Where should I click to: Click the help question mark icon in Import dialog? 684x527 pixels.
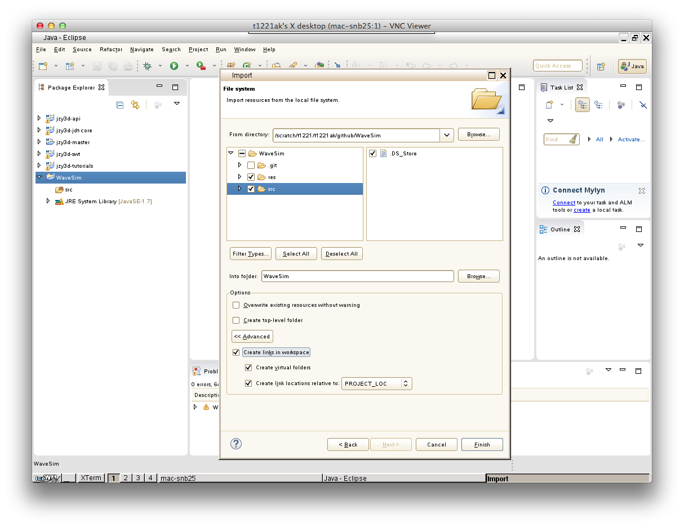pos(236,444)
